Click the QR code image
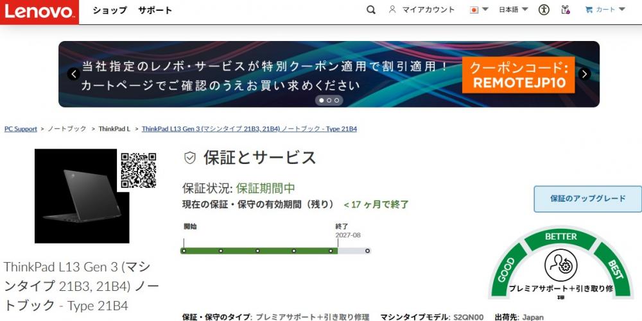This screenshot has height=321, width=642. click(139, 170)
